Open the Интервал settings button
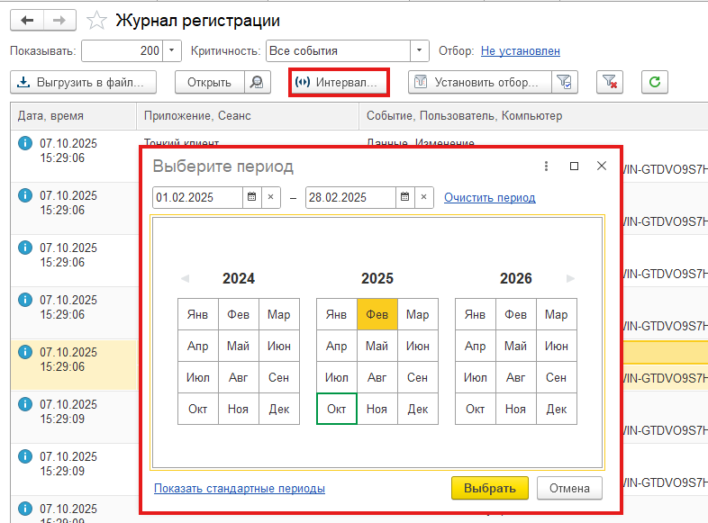 [x=339, y=82]
